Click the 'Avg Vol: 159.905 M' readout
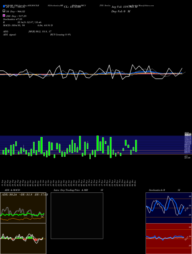Viewport: 192px width, 254px height. click(x=124, y=7)
